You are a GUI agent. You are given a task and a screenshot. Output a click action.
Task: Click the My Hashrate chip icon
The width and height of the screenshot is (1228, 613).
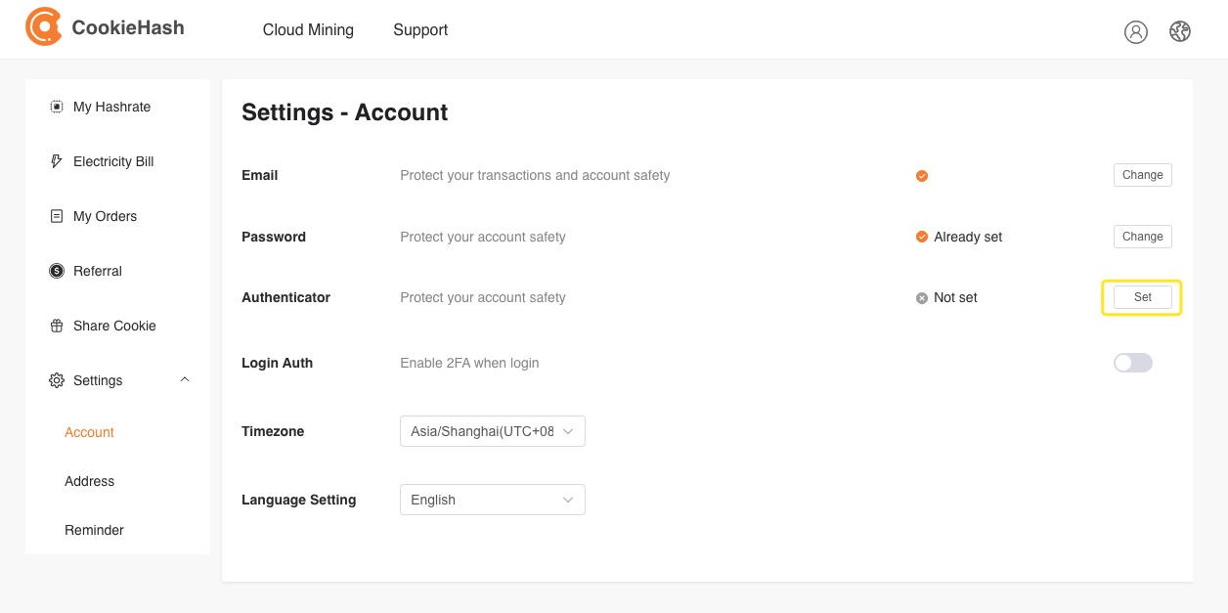(x=57, y=107)
